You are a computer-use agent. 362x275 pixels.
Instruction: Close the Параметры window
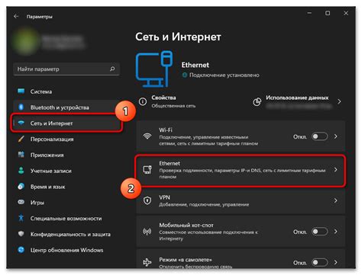point(346,13)
